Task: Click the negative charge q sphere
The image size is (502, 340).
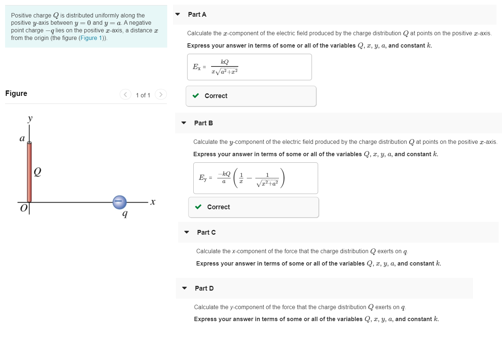Action: tap(120, 202)
